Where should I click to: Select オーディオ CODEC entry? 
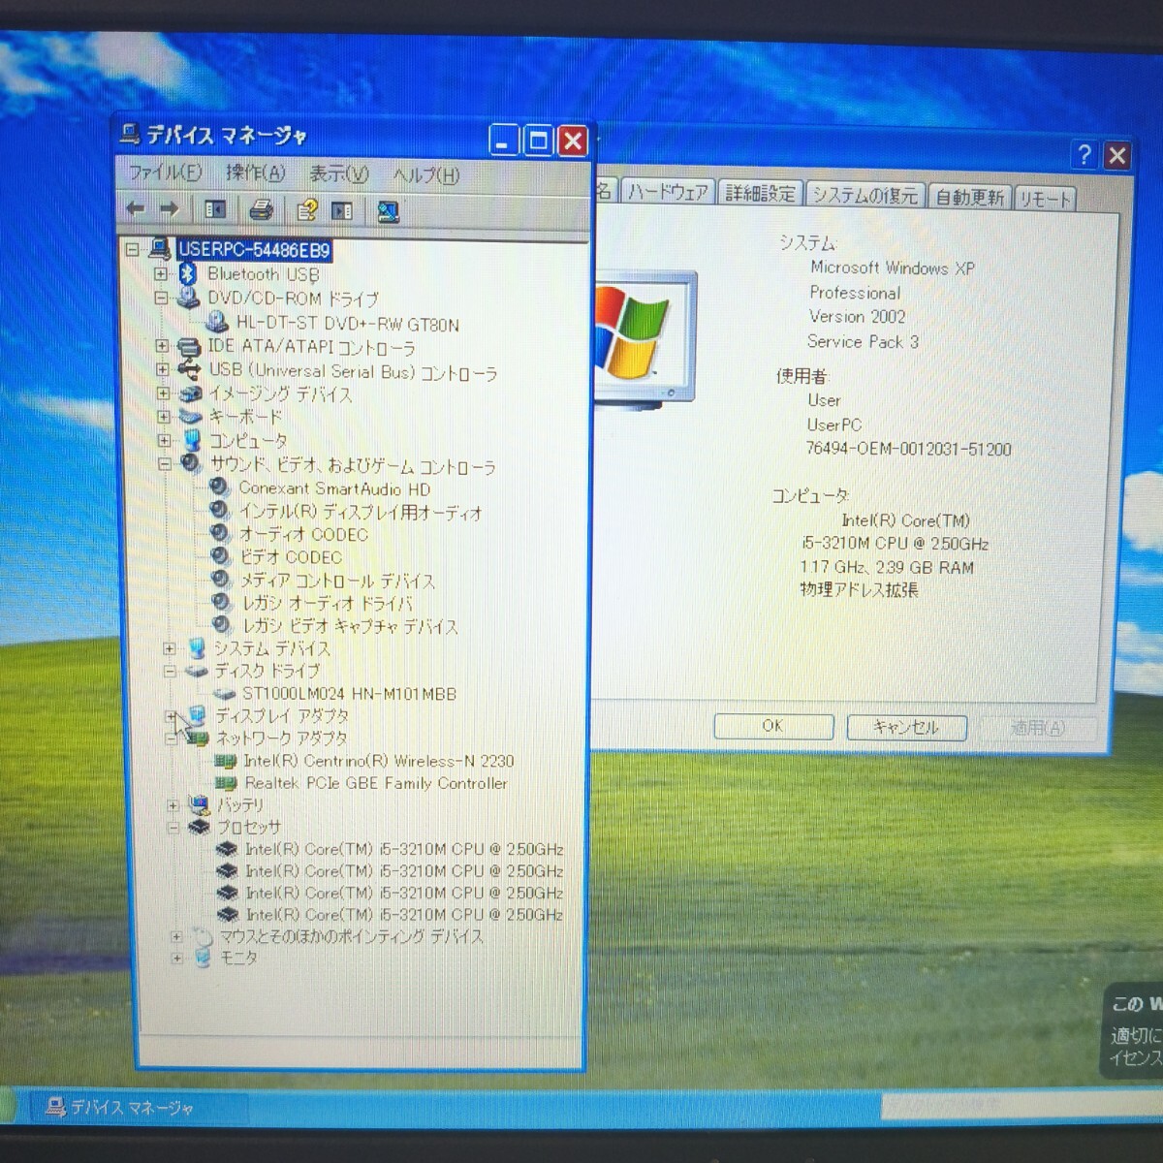[303, 534]
